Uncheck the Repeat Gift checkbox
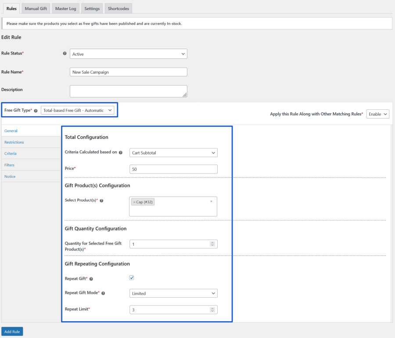 pyautogui.click(x=132, y=278)
